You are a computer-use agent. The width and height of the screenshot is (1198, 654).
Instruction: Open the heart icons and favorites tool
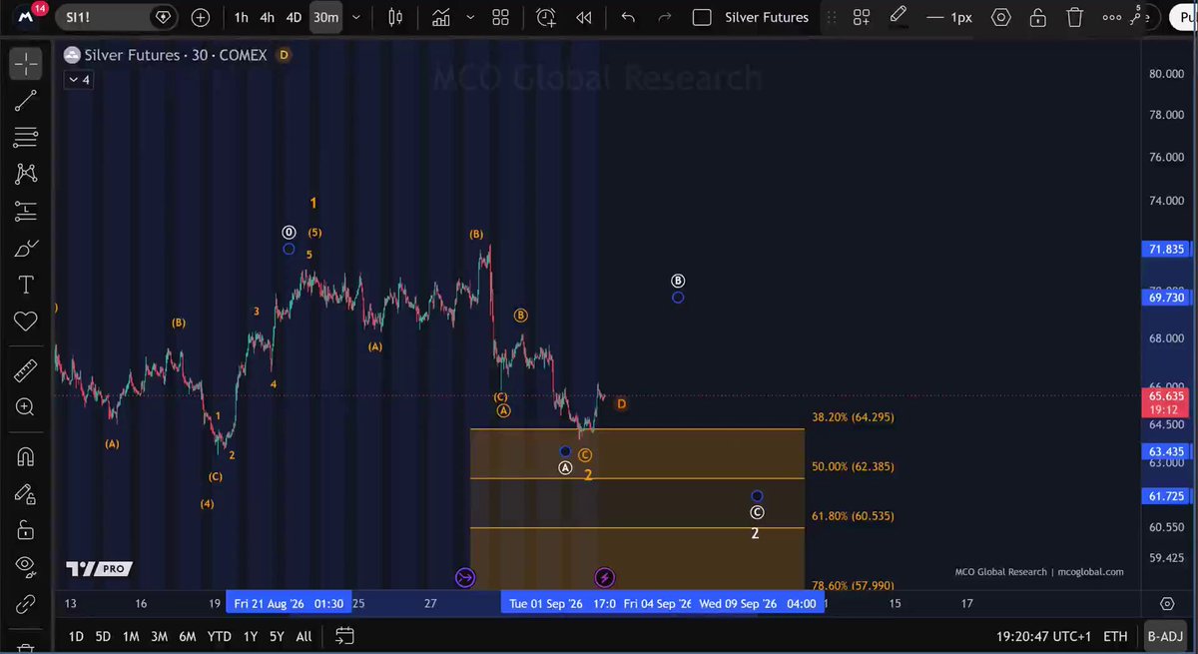(x=26, y=322)
